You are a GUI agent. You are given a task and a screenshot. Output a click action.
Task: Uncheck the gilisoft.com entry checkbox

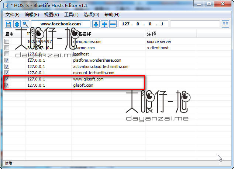[x=7, y=85]
